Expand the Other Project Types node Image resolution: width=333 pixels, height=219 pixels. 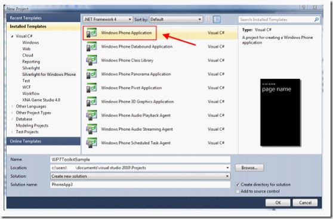pyautogui.click(x=12, y=113)
